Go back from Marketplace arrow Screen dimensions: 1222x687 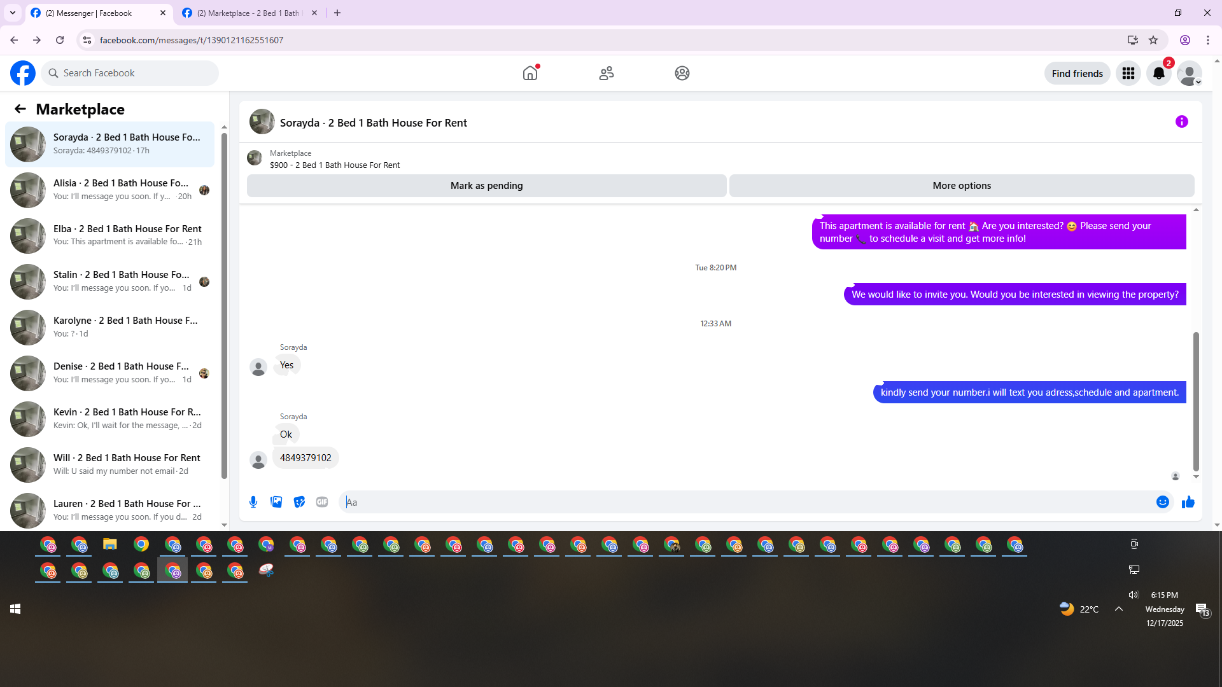(20, 109)
